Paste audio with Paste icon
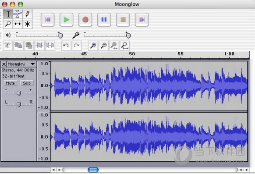 [x=29, y=46]
